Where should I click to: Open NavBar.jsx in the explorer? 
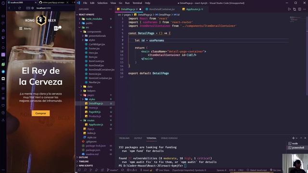(x=94, y=82)
